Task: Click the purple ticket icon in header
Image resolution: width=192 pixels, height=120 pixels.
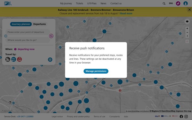Action: 178,3
